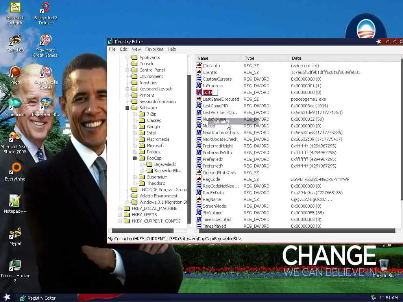The width and height of the screenshot is (403, 302).
Task: Expand the Control Panel key
Action: pos(127,70)
